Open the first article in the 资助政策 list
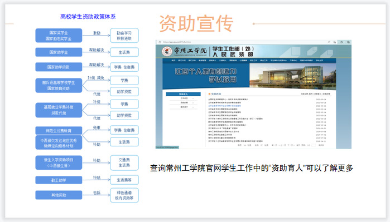The width and height of the screenshot is (390, 222). pos(228,100)
